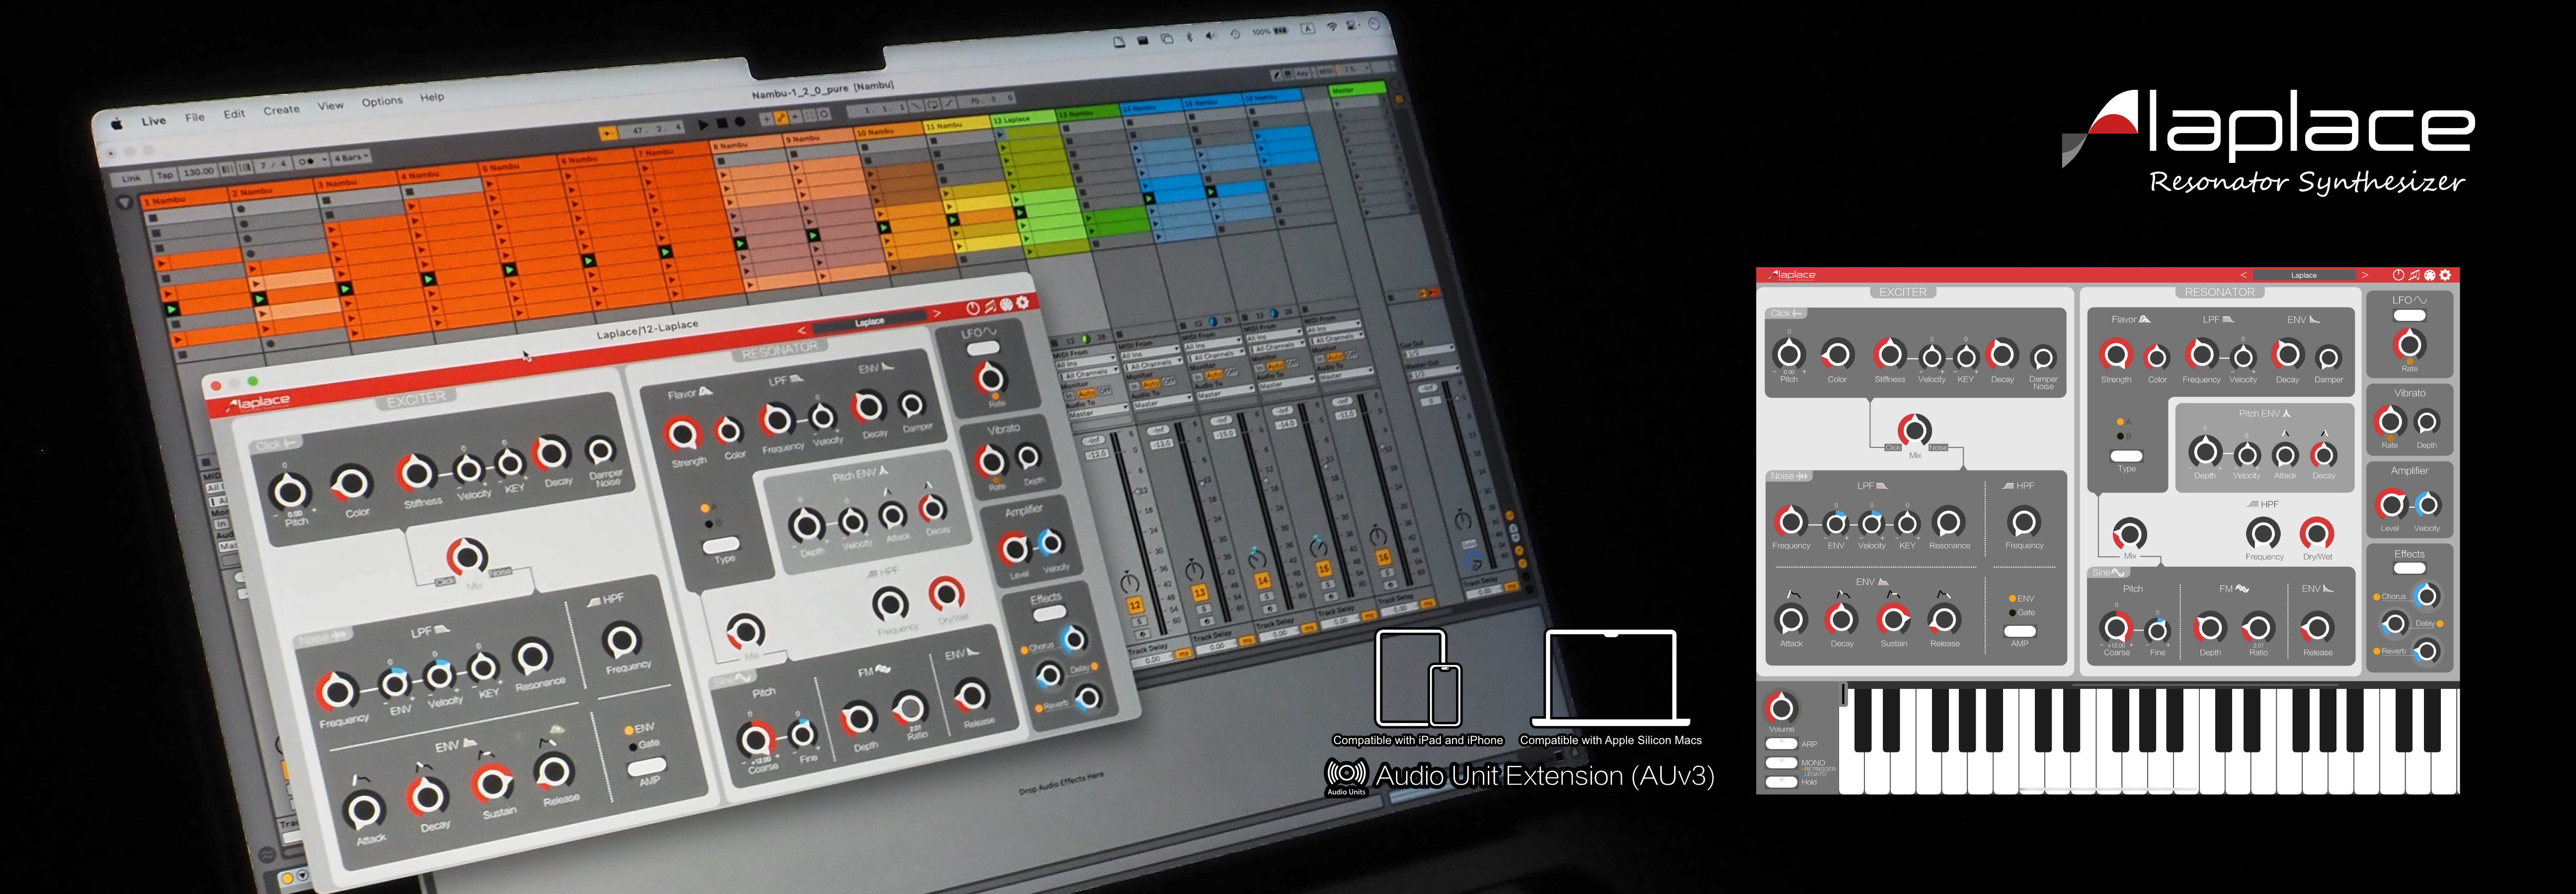Go to next preset in right-hand Laplace panel
The height and width of the screenshot is (894, 2576).
tap(2365, 275)
